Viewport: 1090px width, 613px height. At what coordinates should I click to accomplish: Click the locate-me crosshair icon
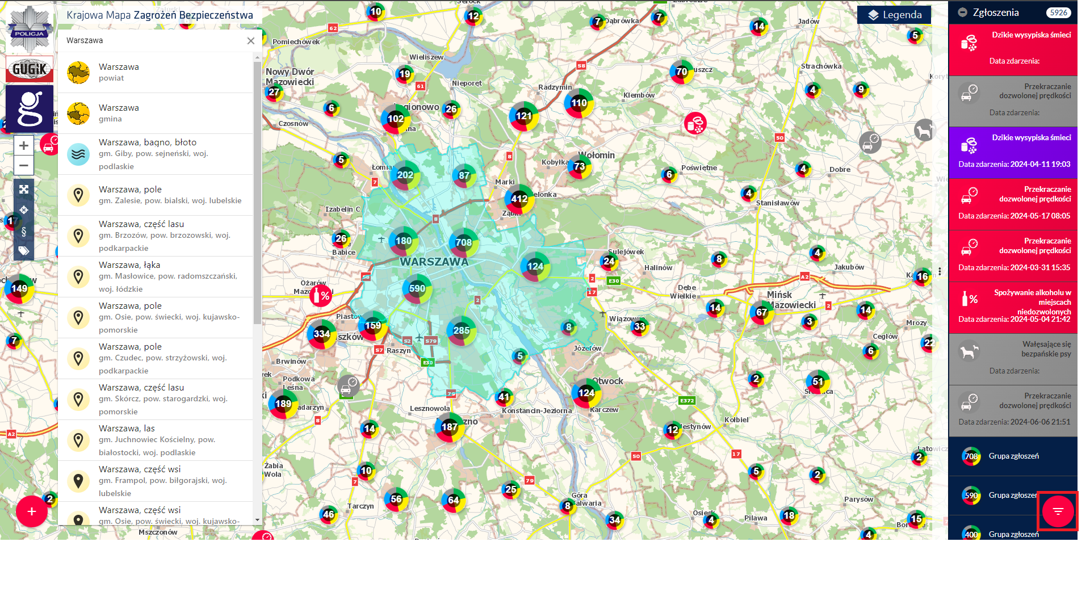coord(24,210)
